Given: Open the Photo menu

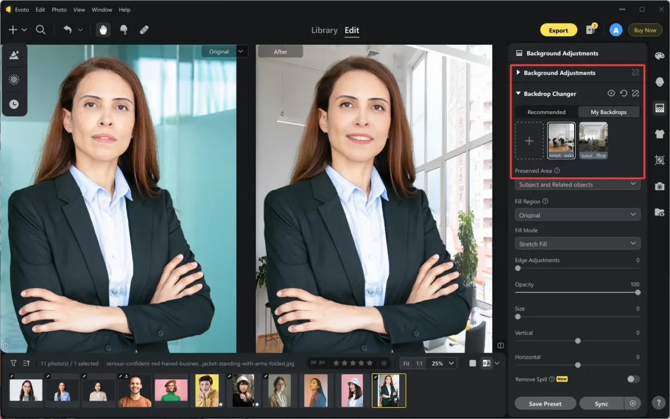Looking at the screenshot, I should click(x=59, y=9).
